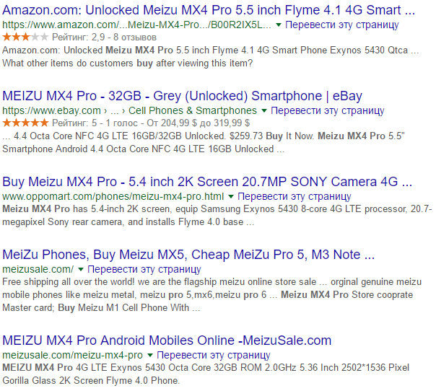This screenshot has height=391, width=436.
Task: Expand dropdown arrow beside meizusale.com/meizu-mx4-pro URL
Action: pyautogui.click(x=150, y=355)
